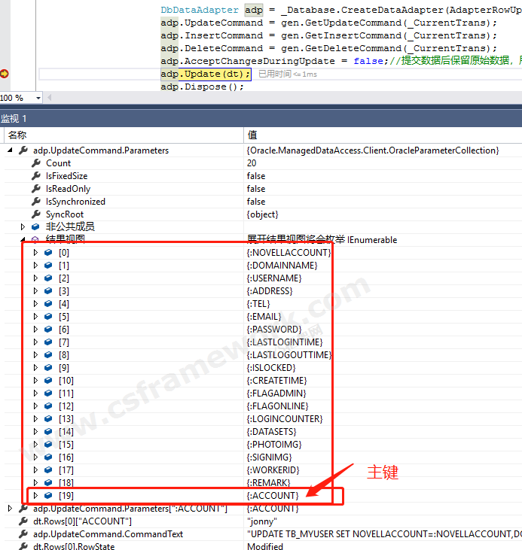Select the 监视 1 watch panel title
The height and width of the screenshot is (550, 522).
(x=14, y=119)
